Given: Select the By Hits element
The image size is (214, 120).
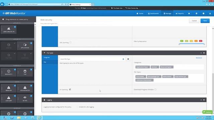Looking at the screenshot, I should pyautogui.click(x=25, y=99).
